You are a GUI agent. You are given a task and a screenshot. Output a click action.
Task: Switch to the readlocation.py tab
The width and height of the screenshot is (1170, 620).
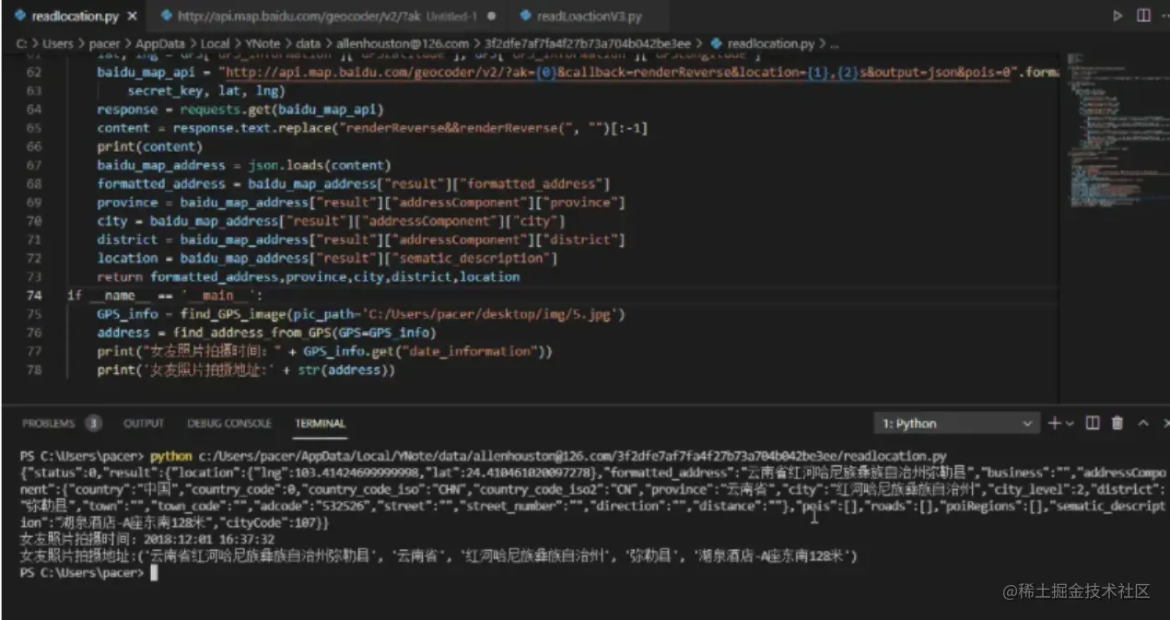75,17
